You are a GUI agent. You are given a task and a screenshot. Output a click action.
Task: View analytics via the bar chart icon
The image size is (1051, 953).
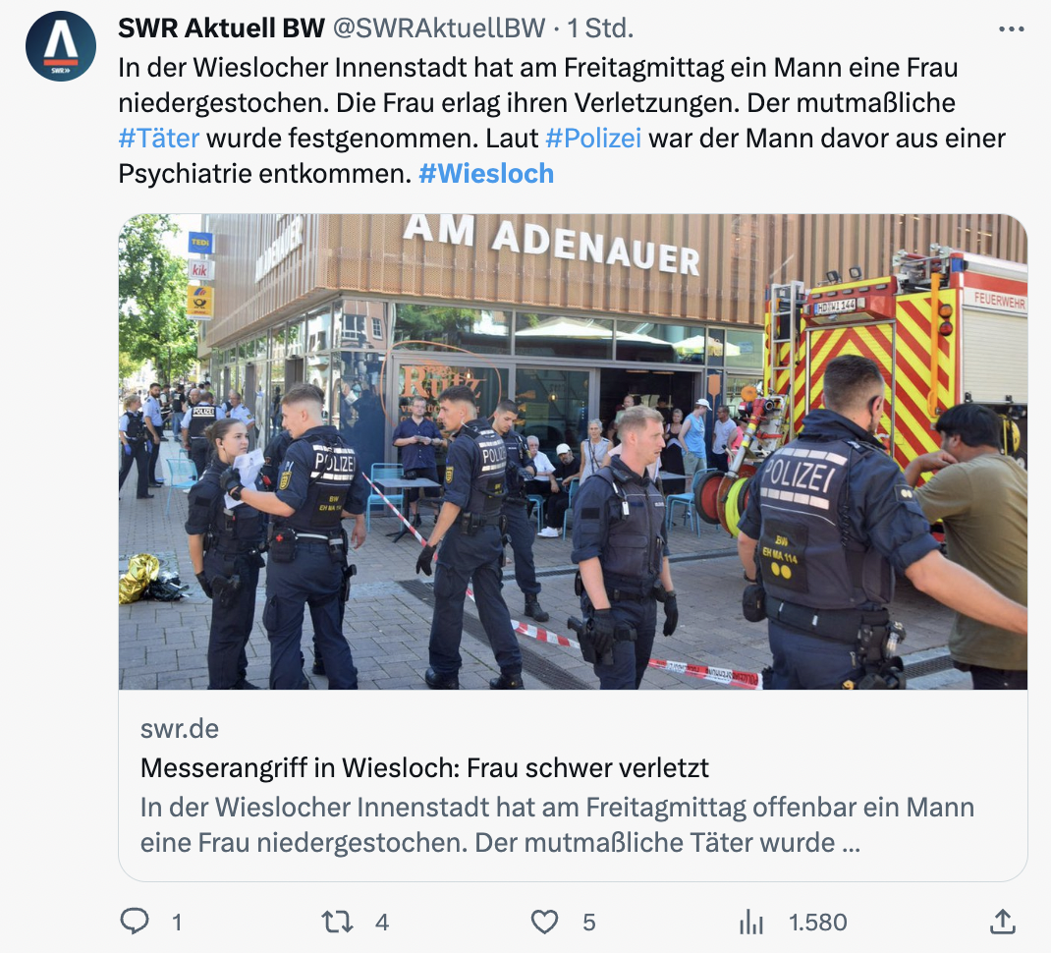751,923
